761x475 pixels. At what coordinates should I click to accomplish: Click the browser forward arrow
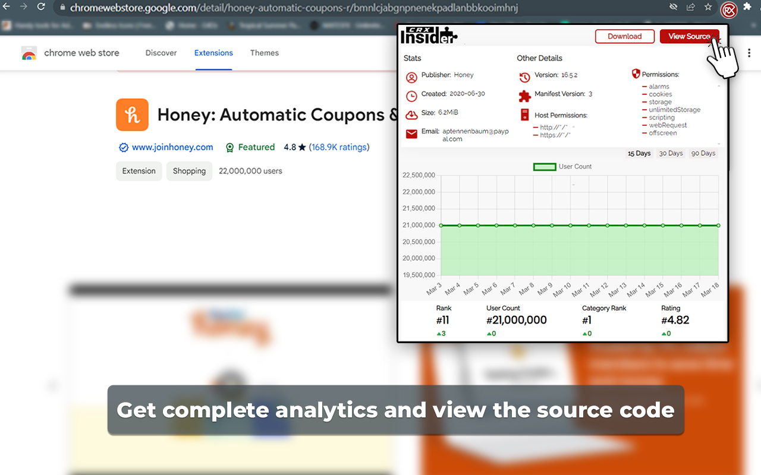pyautogui.click(x=24, y=7)
